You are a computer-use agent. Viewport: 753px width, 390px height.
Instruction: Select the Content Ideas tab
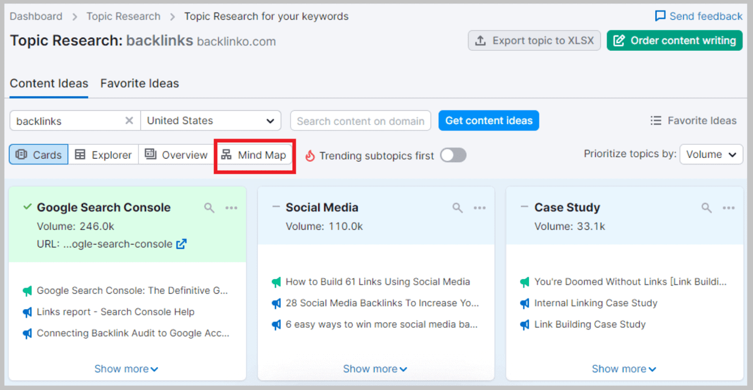click(49, 83)
